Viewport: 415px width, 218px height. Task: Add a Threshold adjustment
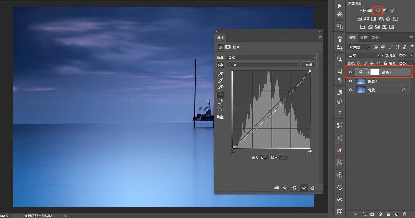point(377,27)
